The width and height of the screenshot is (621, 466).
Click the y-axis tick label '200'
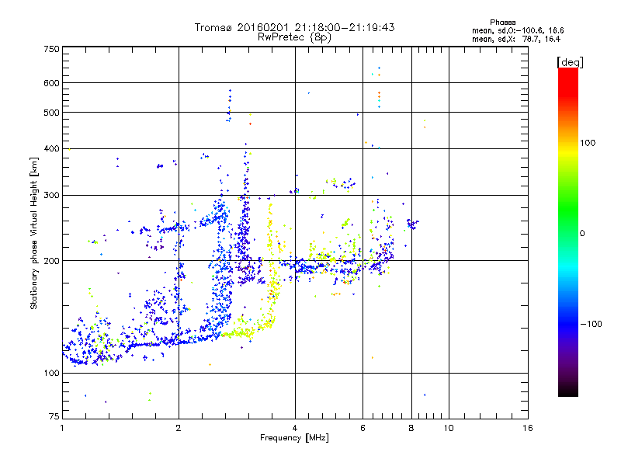51,261
